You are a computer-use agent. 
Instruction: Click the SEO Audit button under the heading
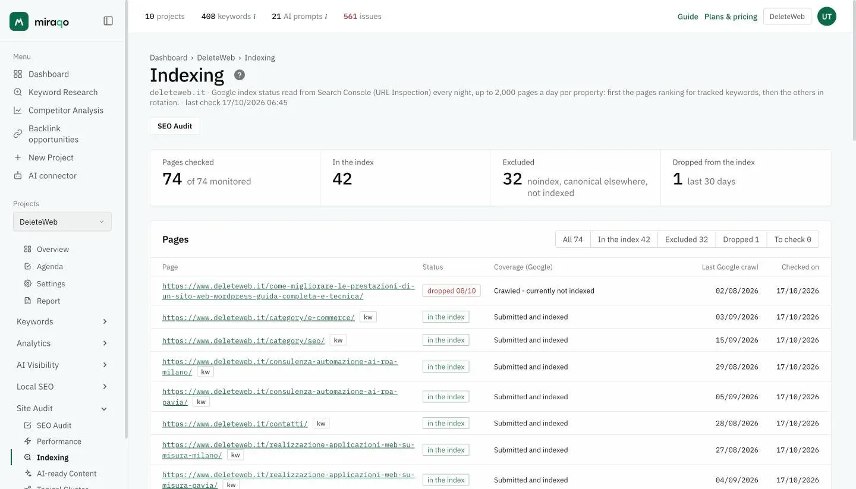click(x=175, y=126)
